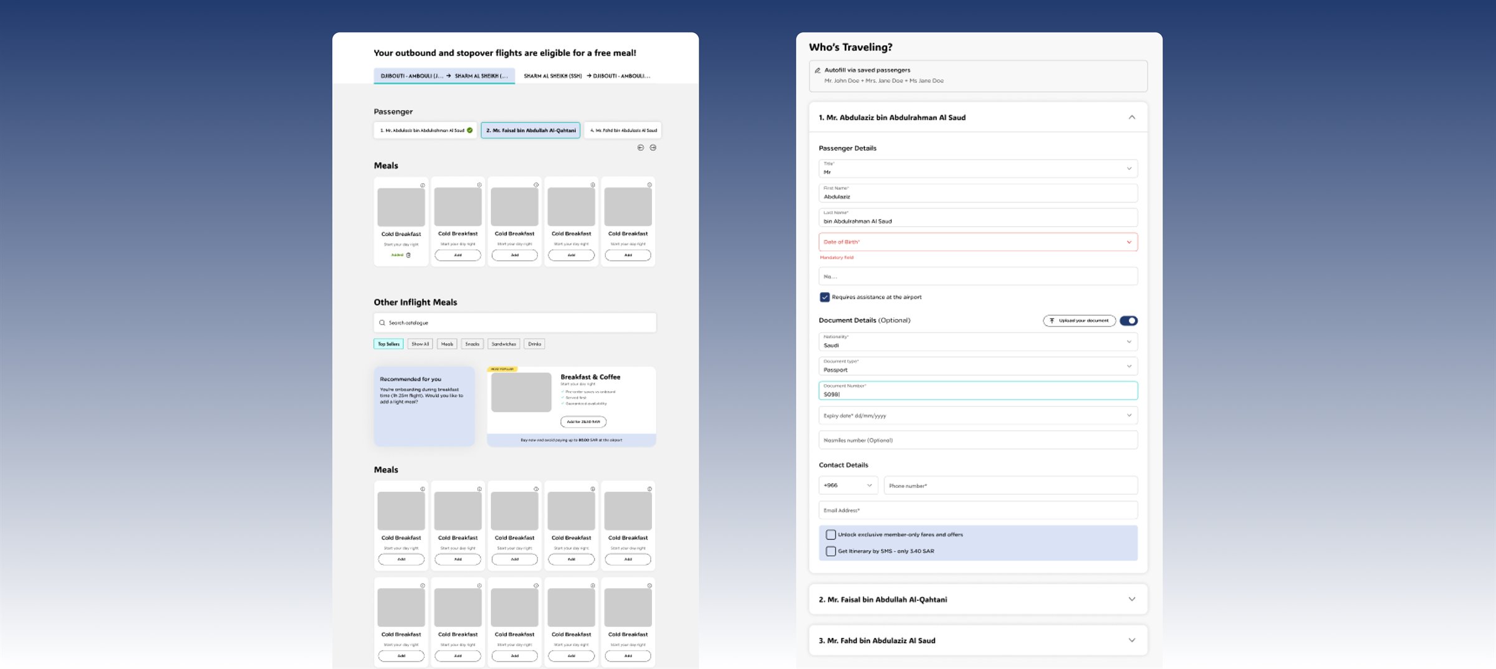Toggle Requires assistance at the airport checkbox
This screenshot has height=669, width=1496.
(825, 297)
